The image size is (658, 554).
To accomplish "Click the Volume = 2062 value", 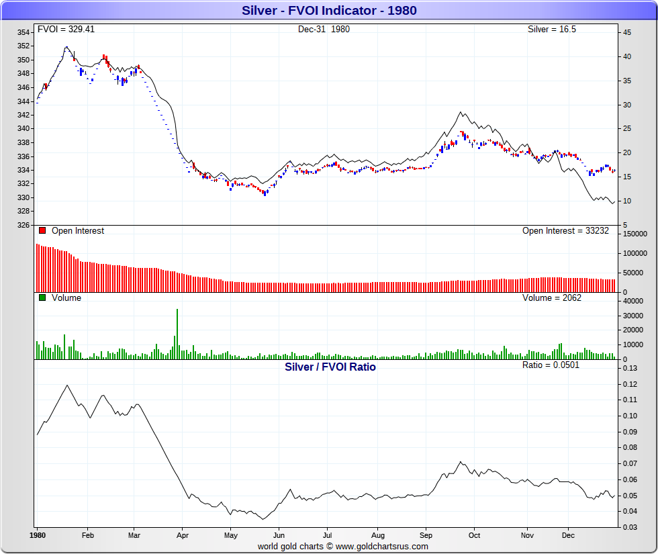I will coord(552,298).
